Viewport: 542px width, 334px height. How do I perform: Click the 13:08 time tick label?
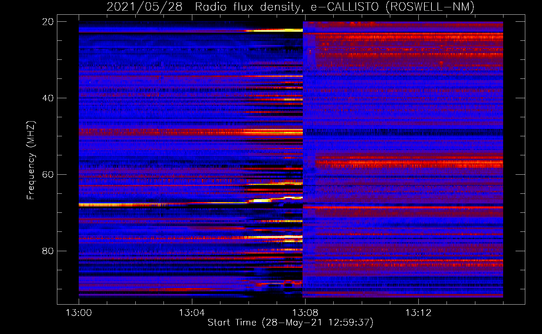305,313
